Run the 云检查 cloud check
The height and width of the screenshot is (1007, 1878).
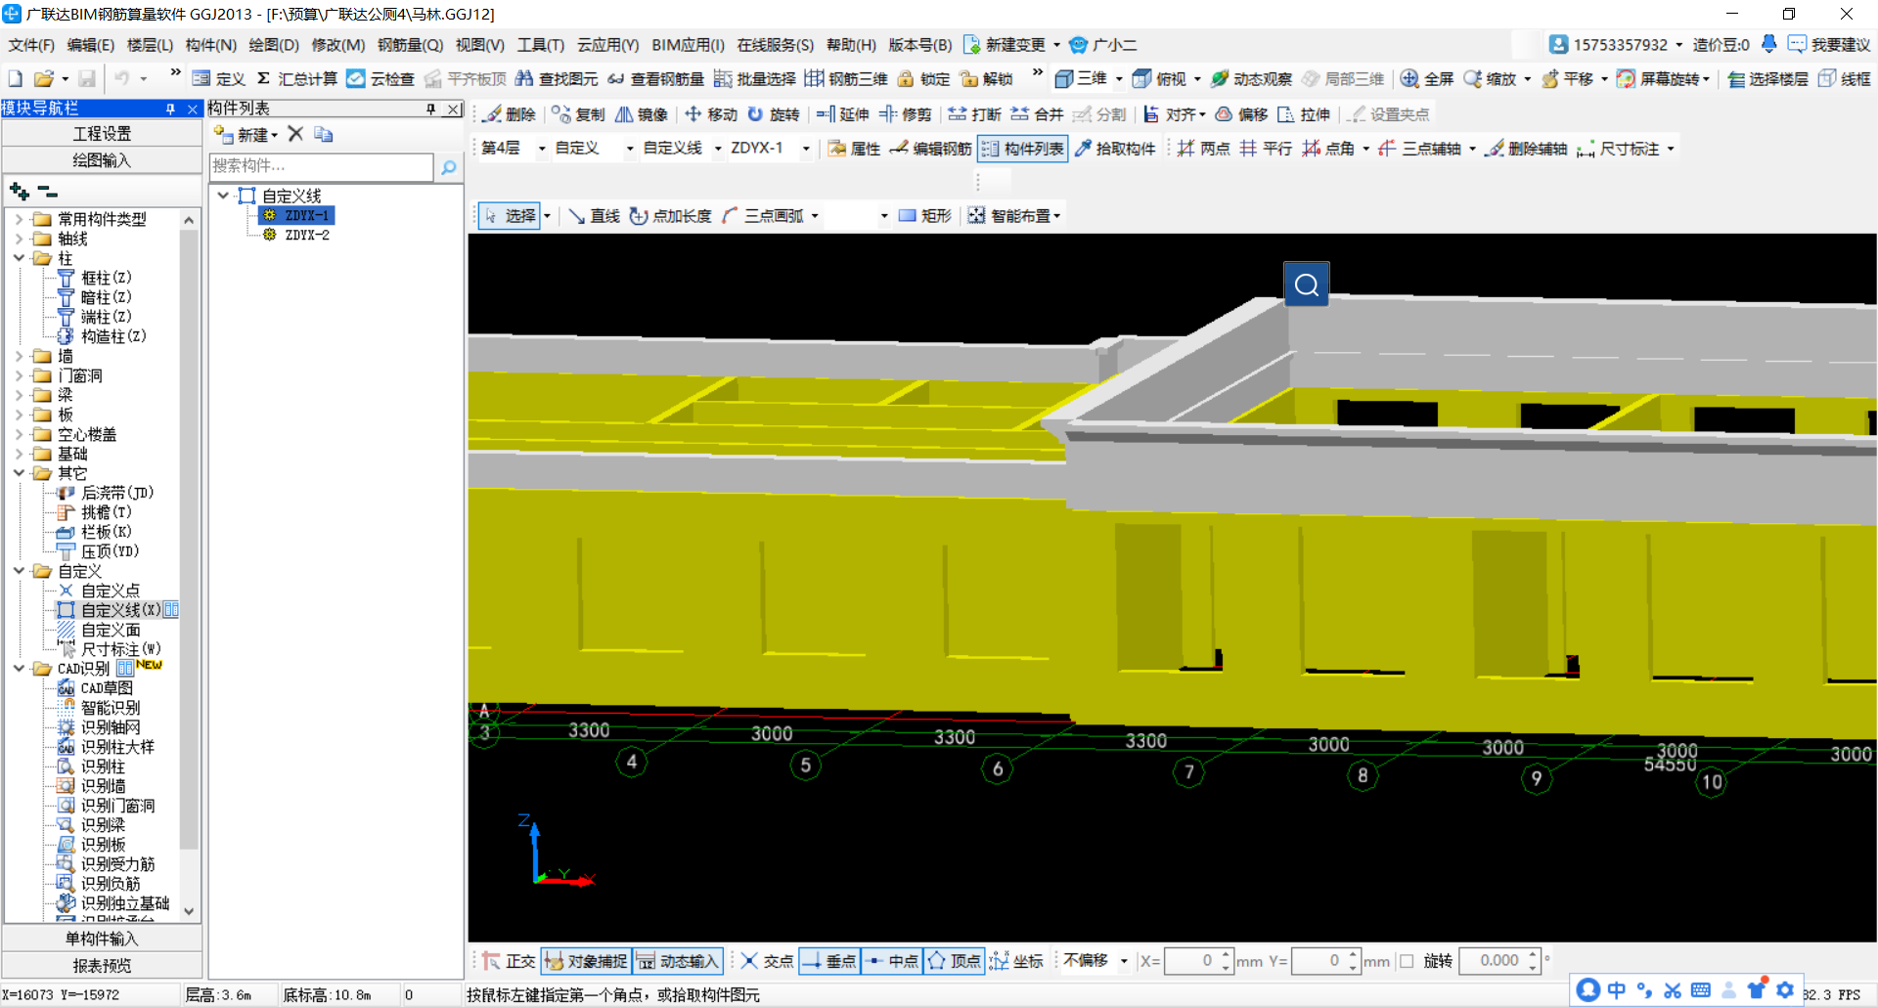[x=380, y=79]
